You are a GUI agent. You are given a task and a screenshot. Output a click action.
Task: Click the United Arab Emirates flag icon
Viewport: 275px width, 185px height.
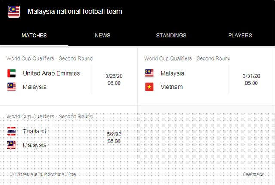pos(12,73)
